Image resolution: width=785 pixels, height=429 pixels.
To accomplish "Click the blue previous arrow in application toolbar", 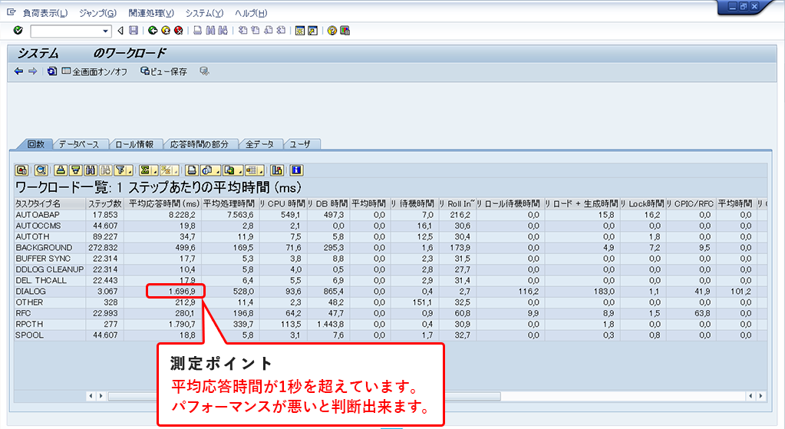I will [x=18, y=71].
